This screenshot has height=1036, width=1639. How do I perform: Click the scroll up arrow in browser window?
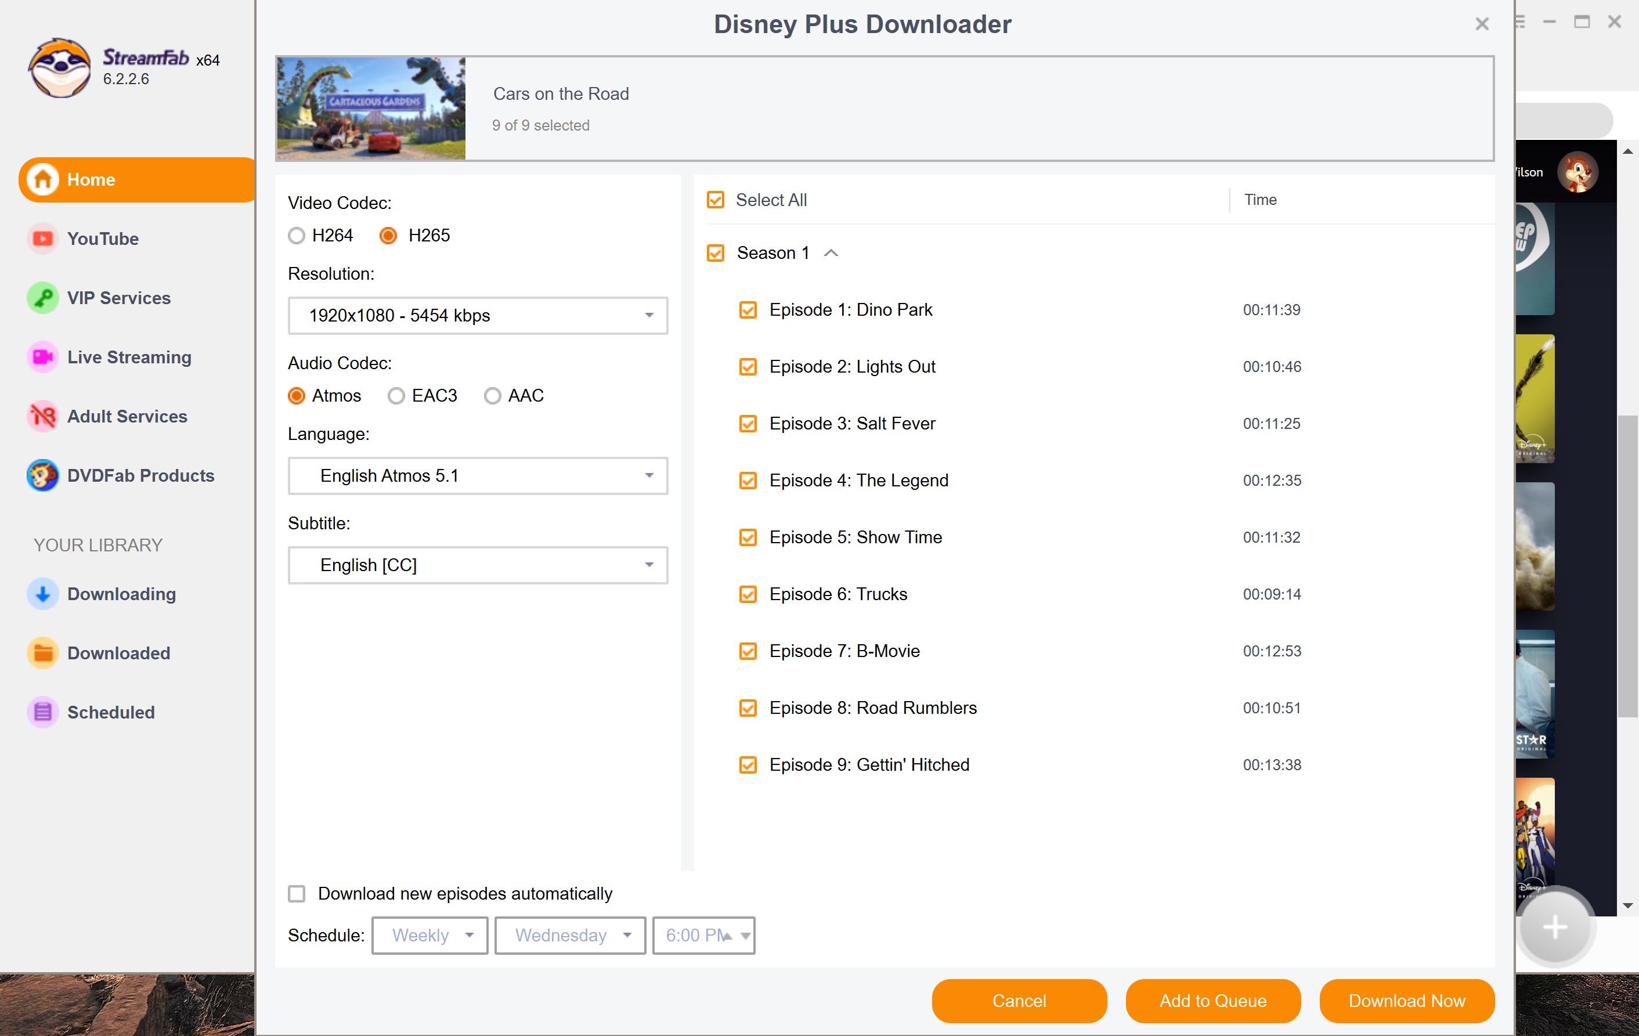tap(1627, 151)
